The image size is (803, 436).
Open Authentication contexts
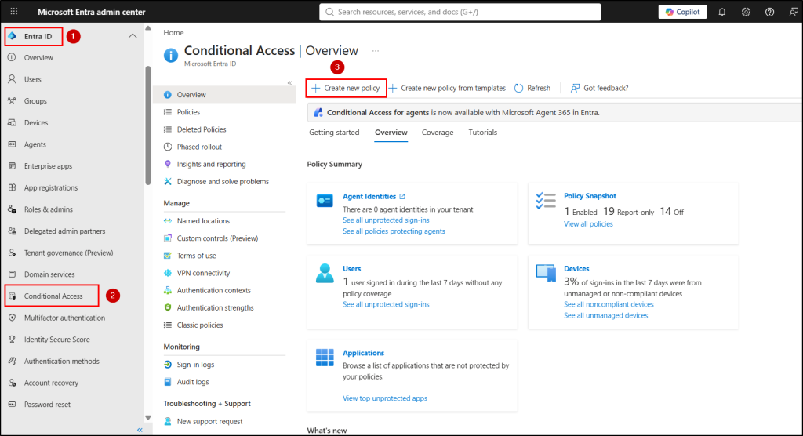(x=213, y=290)
